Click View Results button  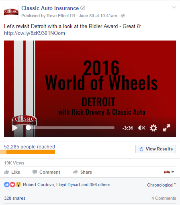(x=155, y=149)
